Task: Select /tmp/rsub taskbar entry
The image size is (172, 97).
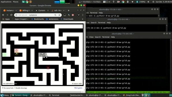Action: [132, 95]
